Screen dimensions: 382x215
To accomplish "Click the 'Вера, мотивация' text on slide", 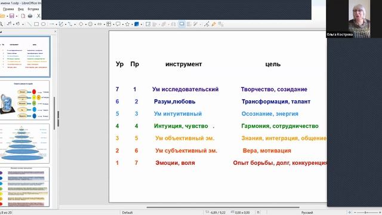I will pyautogui.click(x=267, y=150).
